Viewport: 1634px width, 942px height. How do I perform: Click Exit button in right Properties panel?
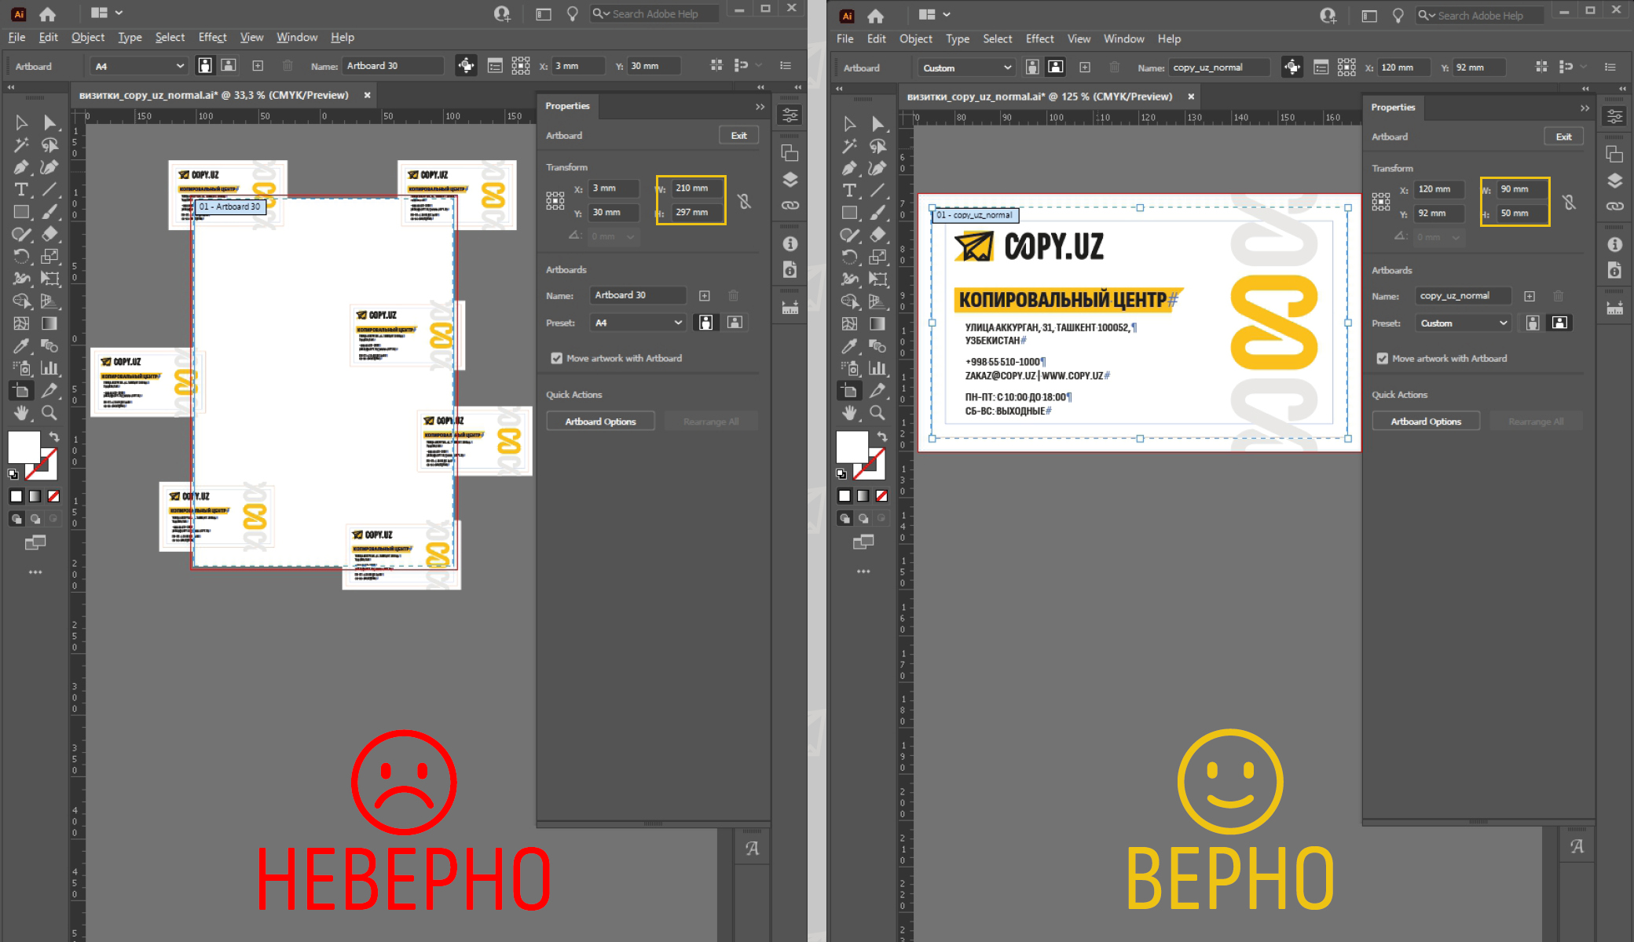click(1563, 137)
